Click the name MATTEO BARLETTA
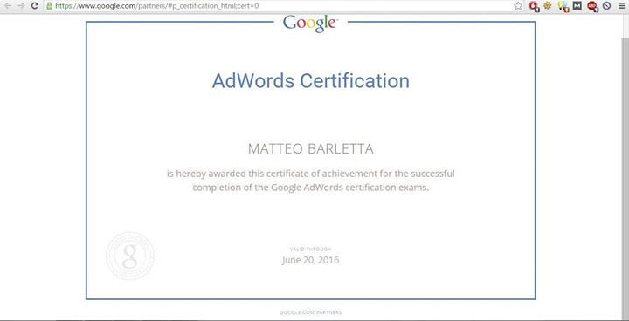 pyautogui.click(x=310, y=149)
